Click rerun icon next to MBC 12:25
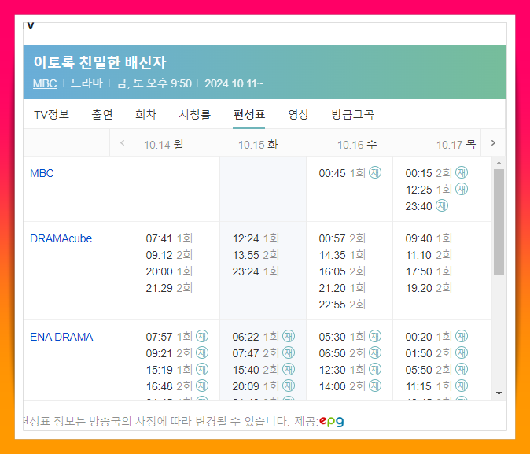530x454 pixels. [462, 189]
